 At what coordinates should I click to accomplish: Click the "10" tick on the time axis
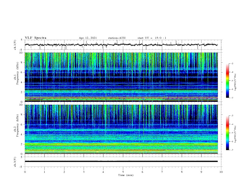coord(221,172)
